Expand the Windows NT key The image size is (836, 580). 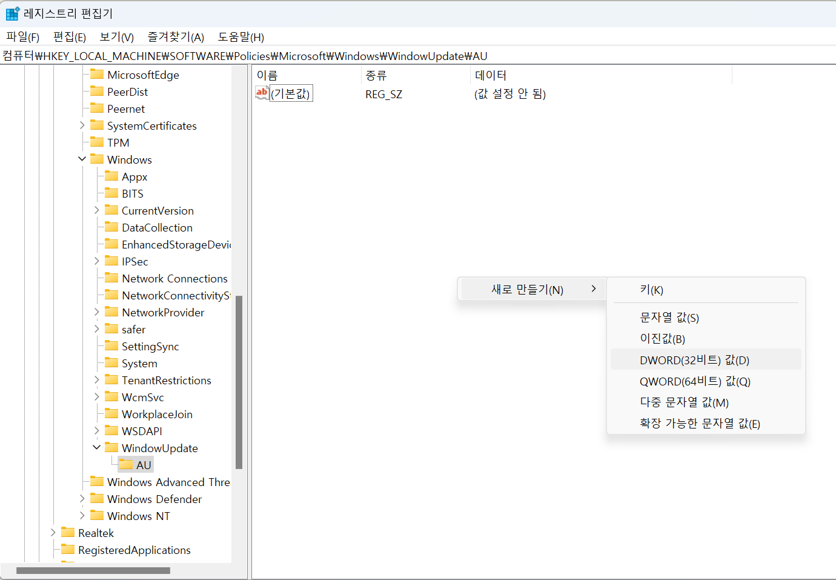(x=82, y=516)
